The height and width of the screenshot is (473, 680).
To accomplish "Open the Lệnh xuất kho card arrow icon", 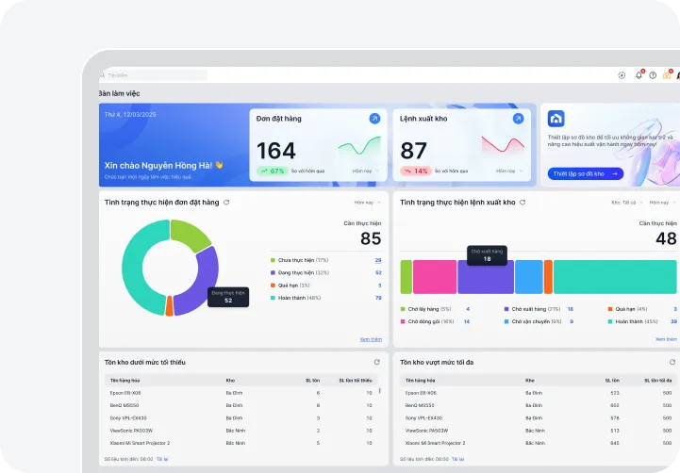I will [x=517, y=119].
